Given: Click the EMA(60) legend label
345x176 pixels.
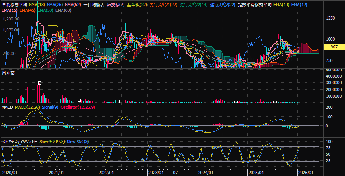Looking at the screenshot, I should point(63,10).
